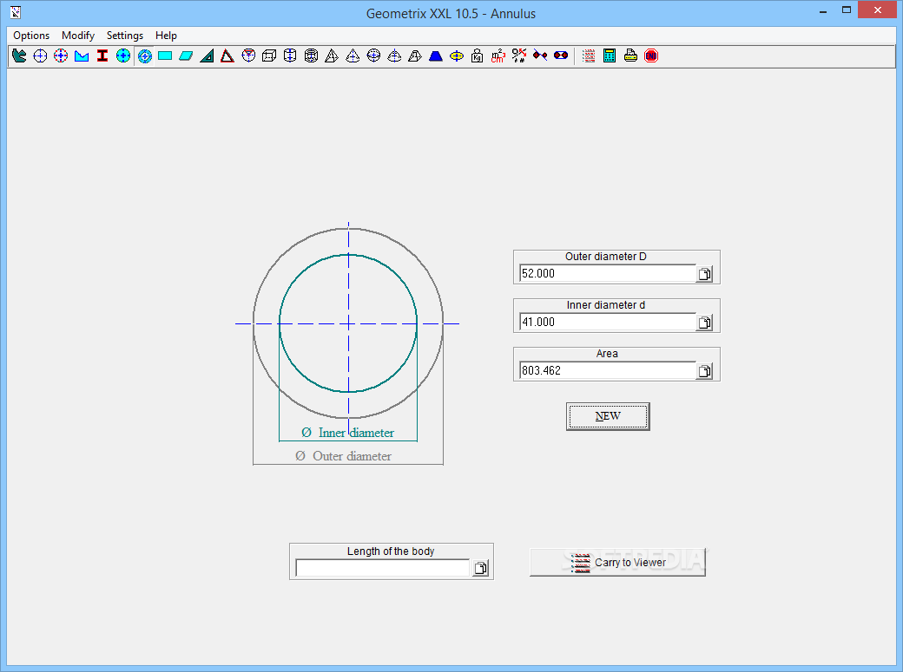The image size is (903, 672).
Task: Copy the Outer diameter D value
Action: tap(704, 274)
